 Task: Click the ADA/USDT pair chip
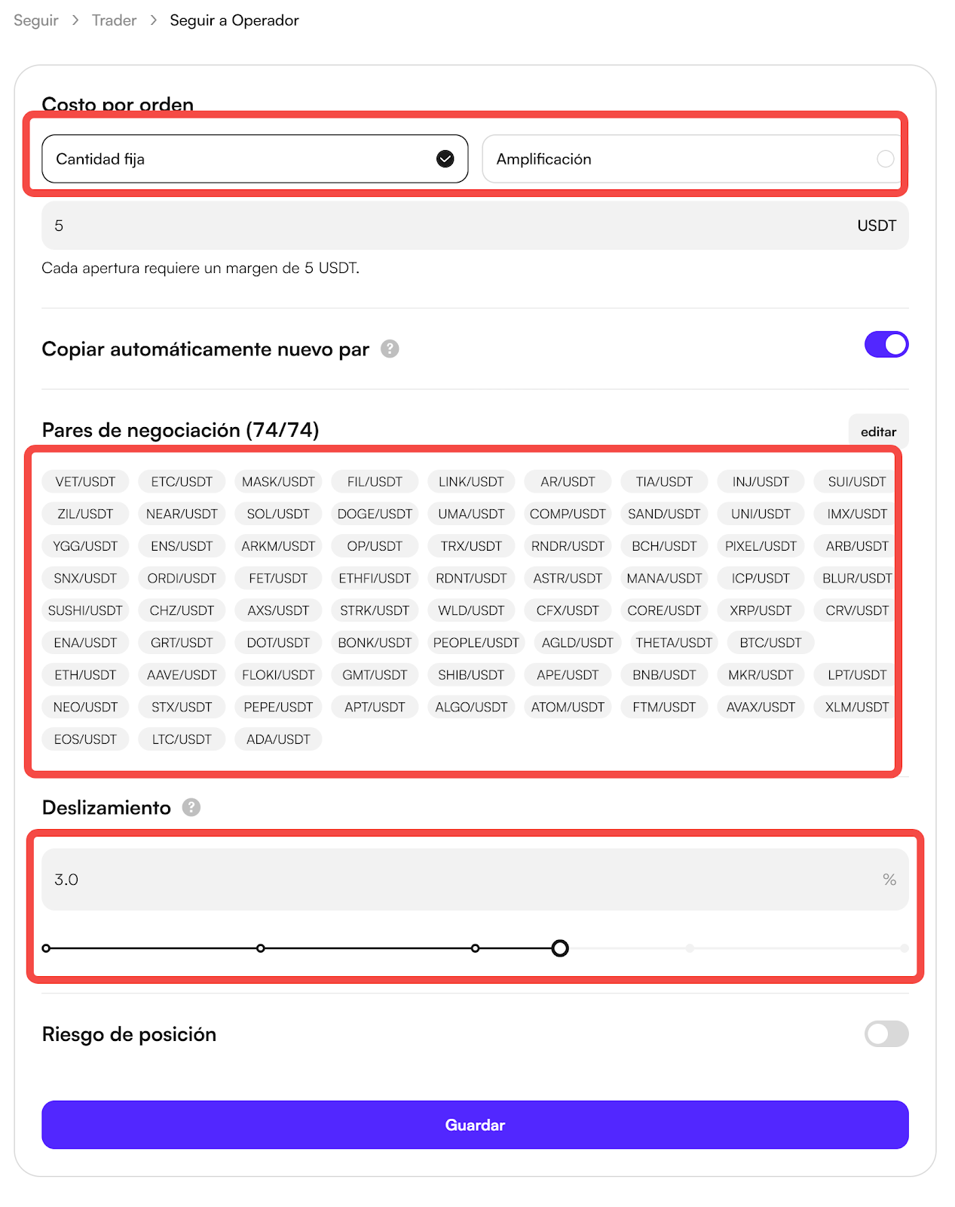click(278, 739)
